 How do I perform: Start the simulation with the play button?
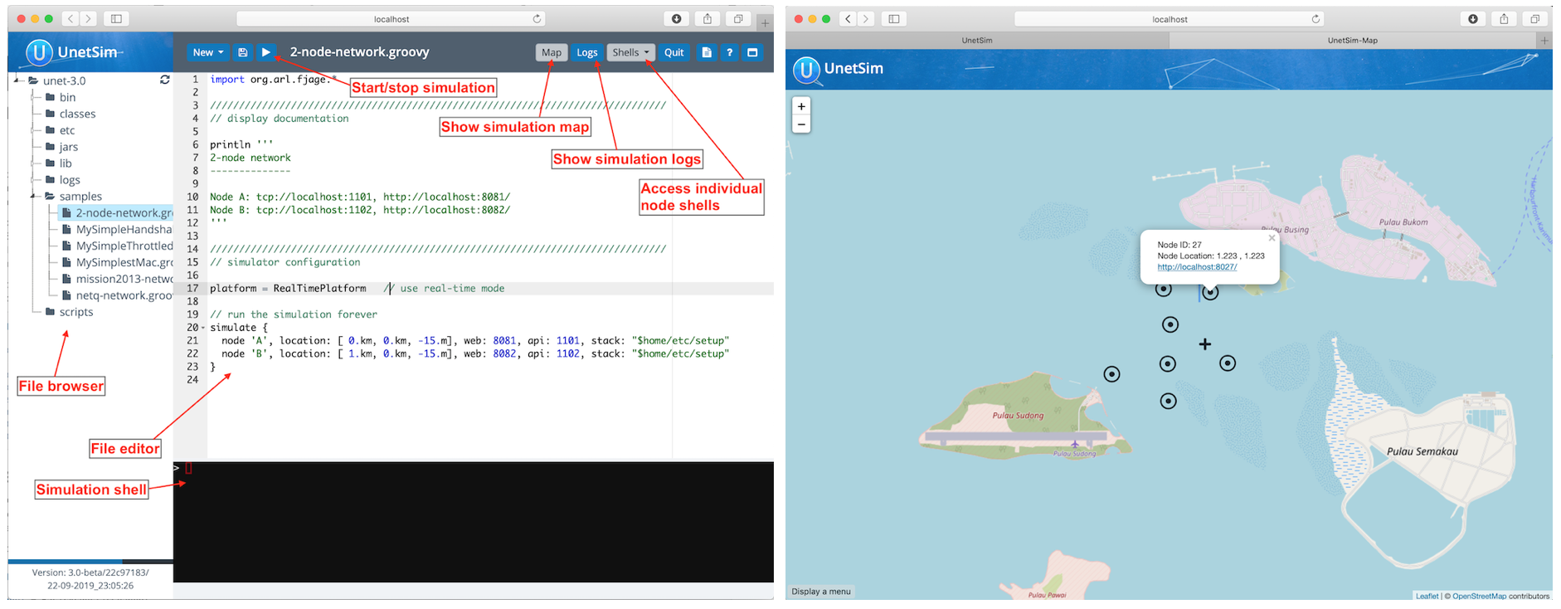click(265, 52)
